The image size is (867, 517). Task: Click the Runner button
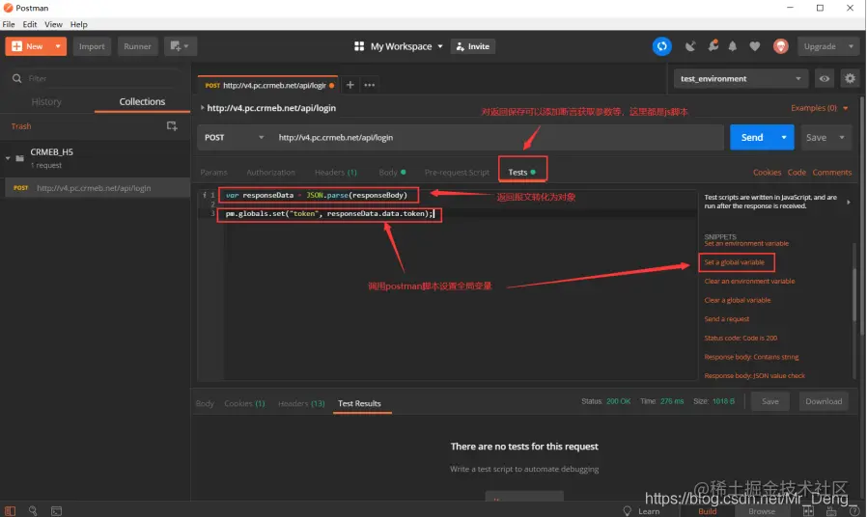pyautogui.click(x=137, y=46)
